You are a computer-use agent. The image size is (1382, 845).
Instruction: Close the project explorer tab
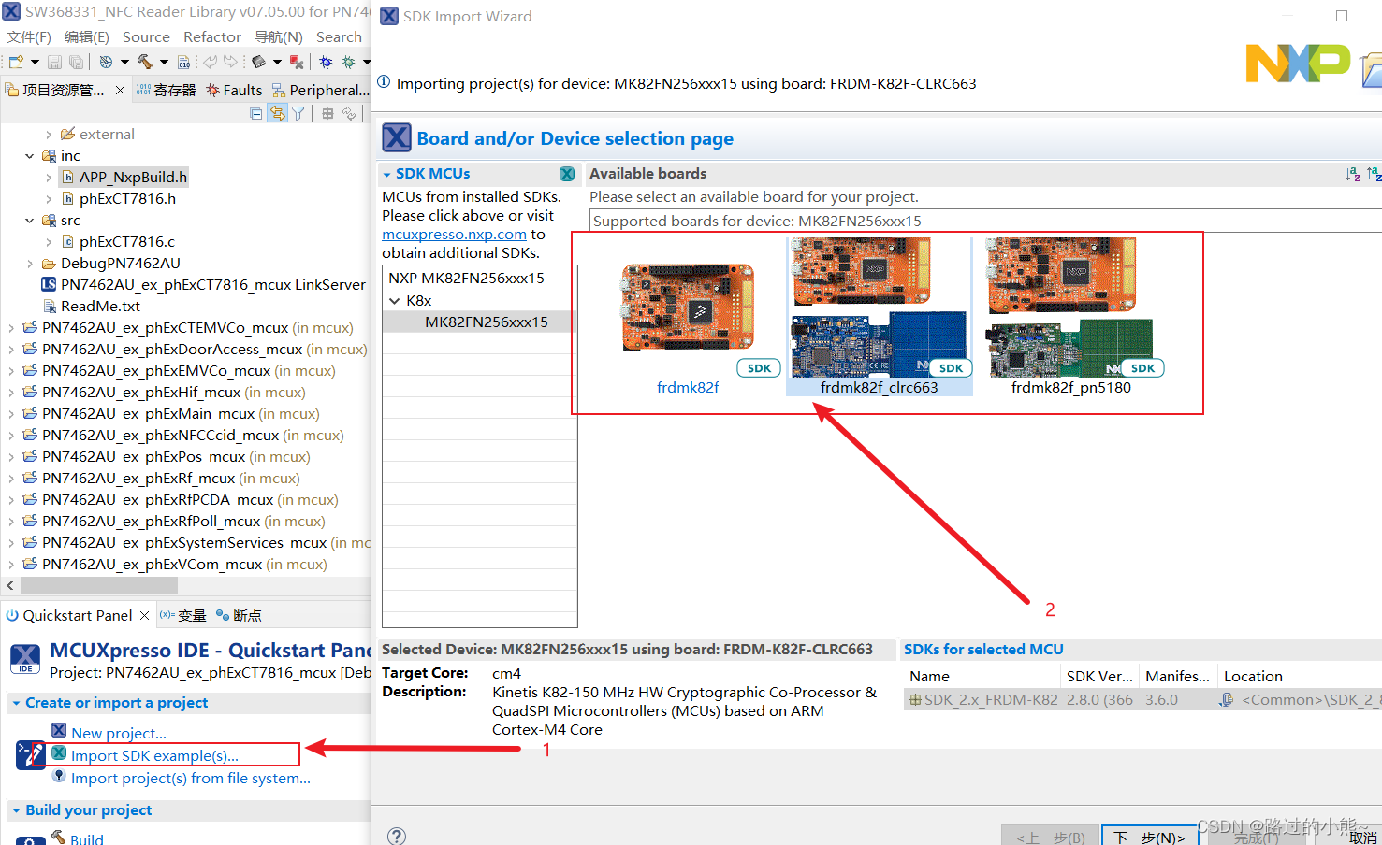pyautogui.click(x=120, y=90)
